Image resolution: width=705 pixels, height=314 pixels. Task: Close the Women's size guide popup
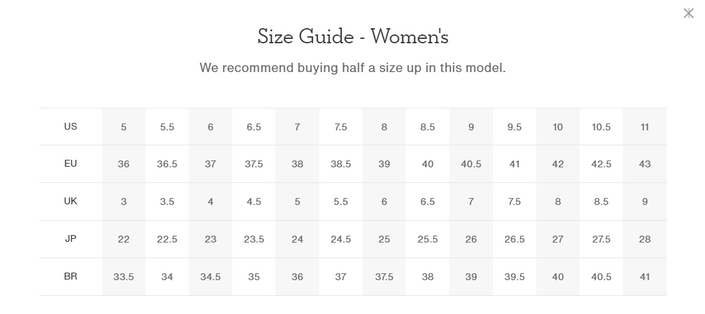point(688,14)
